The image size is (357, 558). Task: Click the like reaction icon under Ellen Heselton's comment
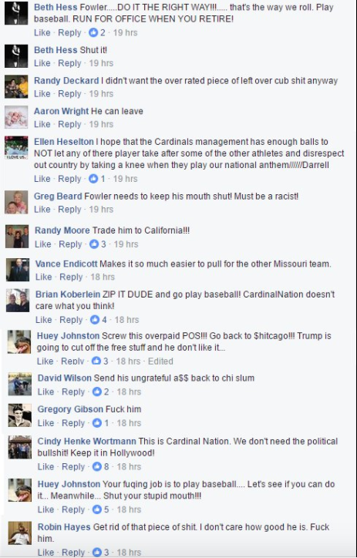pyautogui.click(x=93, y=179)
